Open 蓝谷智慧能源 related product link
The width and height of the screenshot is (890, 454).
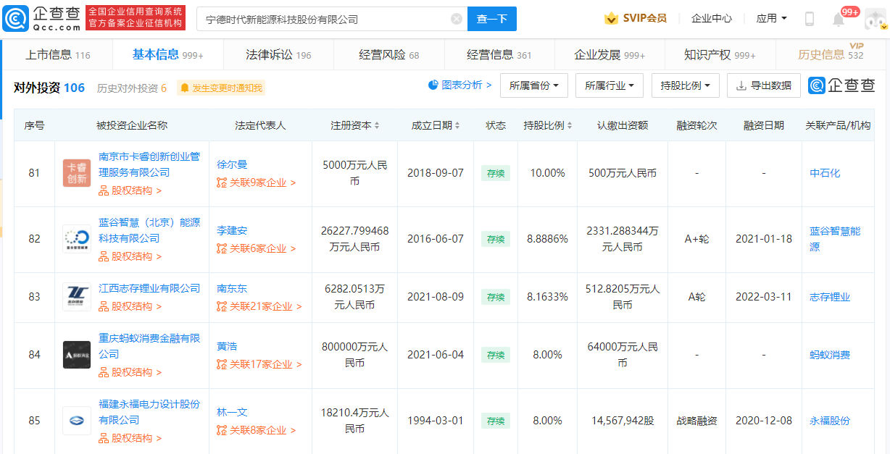pyautogui.click(x=835, y=239)
